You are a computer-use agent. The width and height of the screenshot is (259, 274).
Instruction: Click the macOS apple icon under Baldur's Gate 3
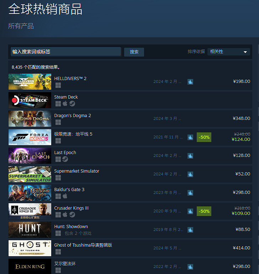click(x=65, y=196)
